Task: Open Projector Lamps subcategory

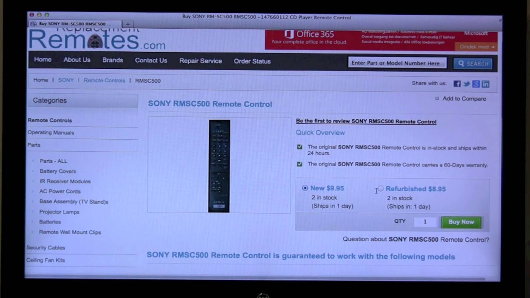Action: [x=59, y=212]
